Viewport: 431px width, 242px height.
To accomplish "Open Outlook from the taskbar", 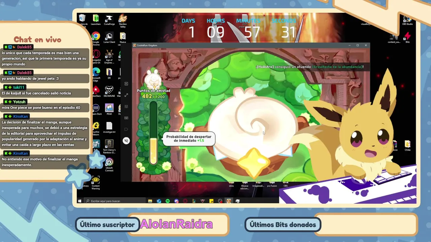I will (159, 201).
